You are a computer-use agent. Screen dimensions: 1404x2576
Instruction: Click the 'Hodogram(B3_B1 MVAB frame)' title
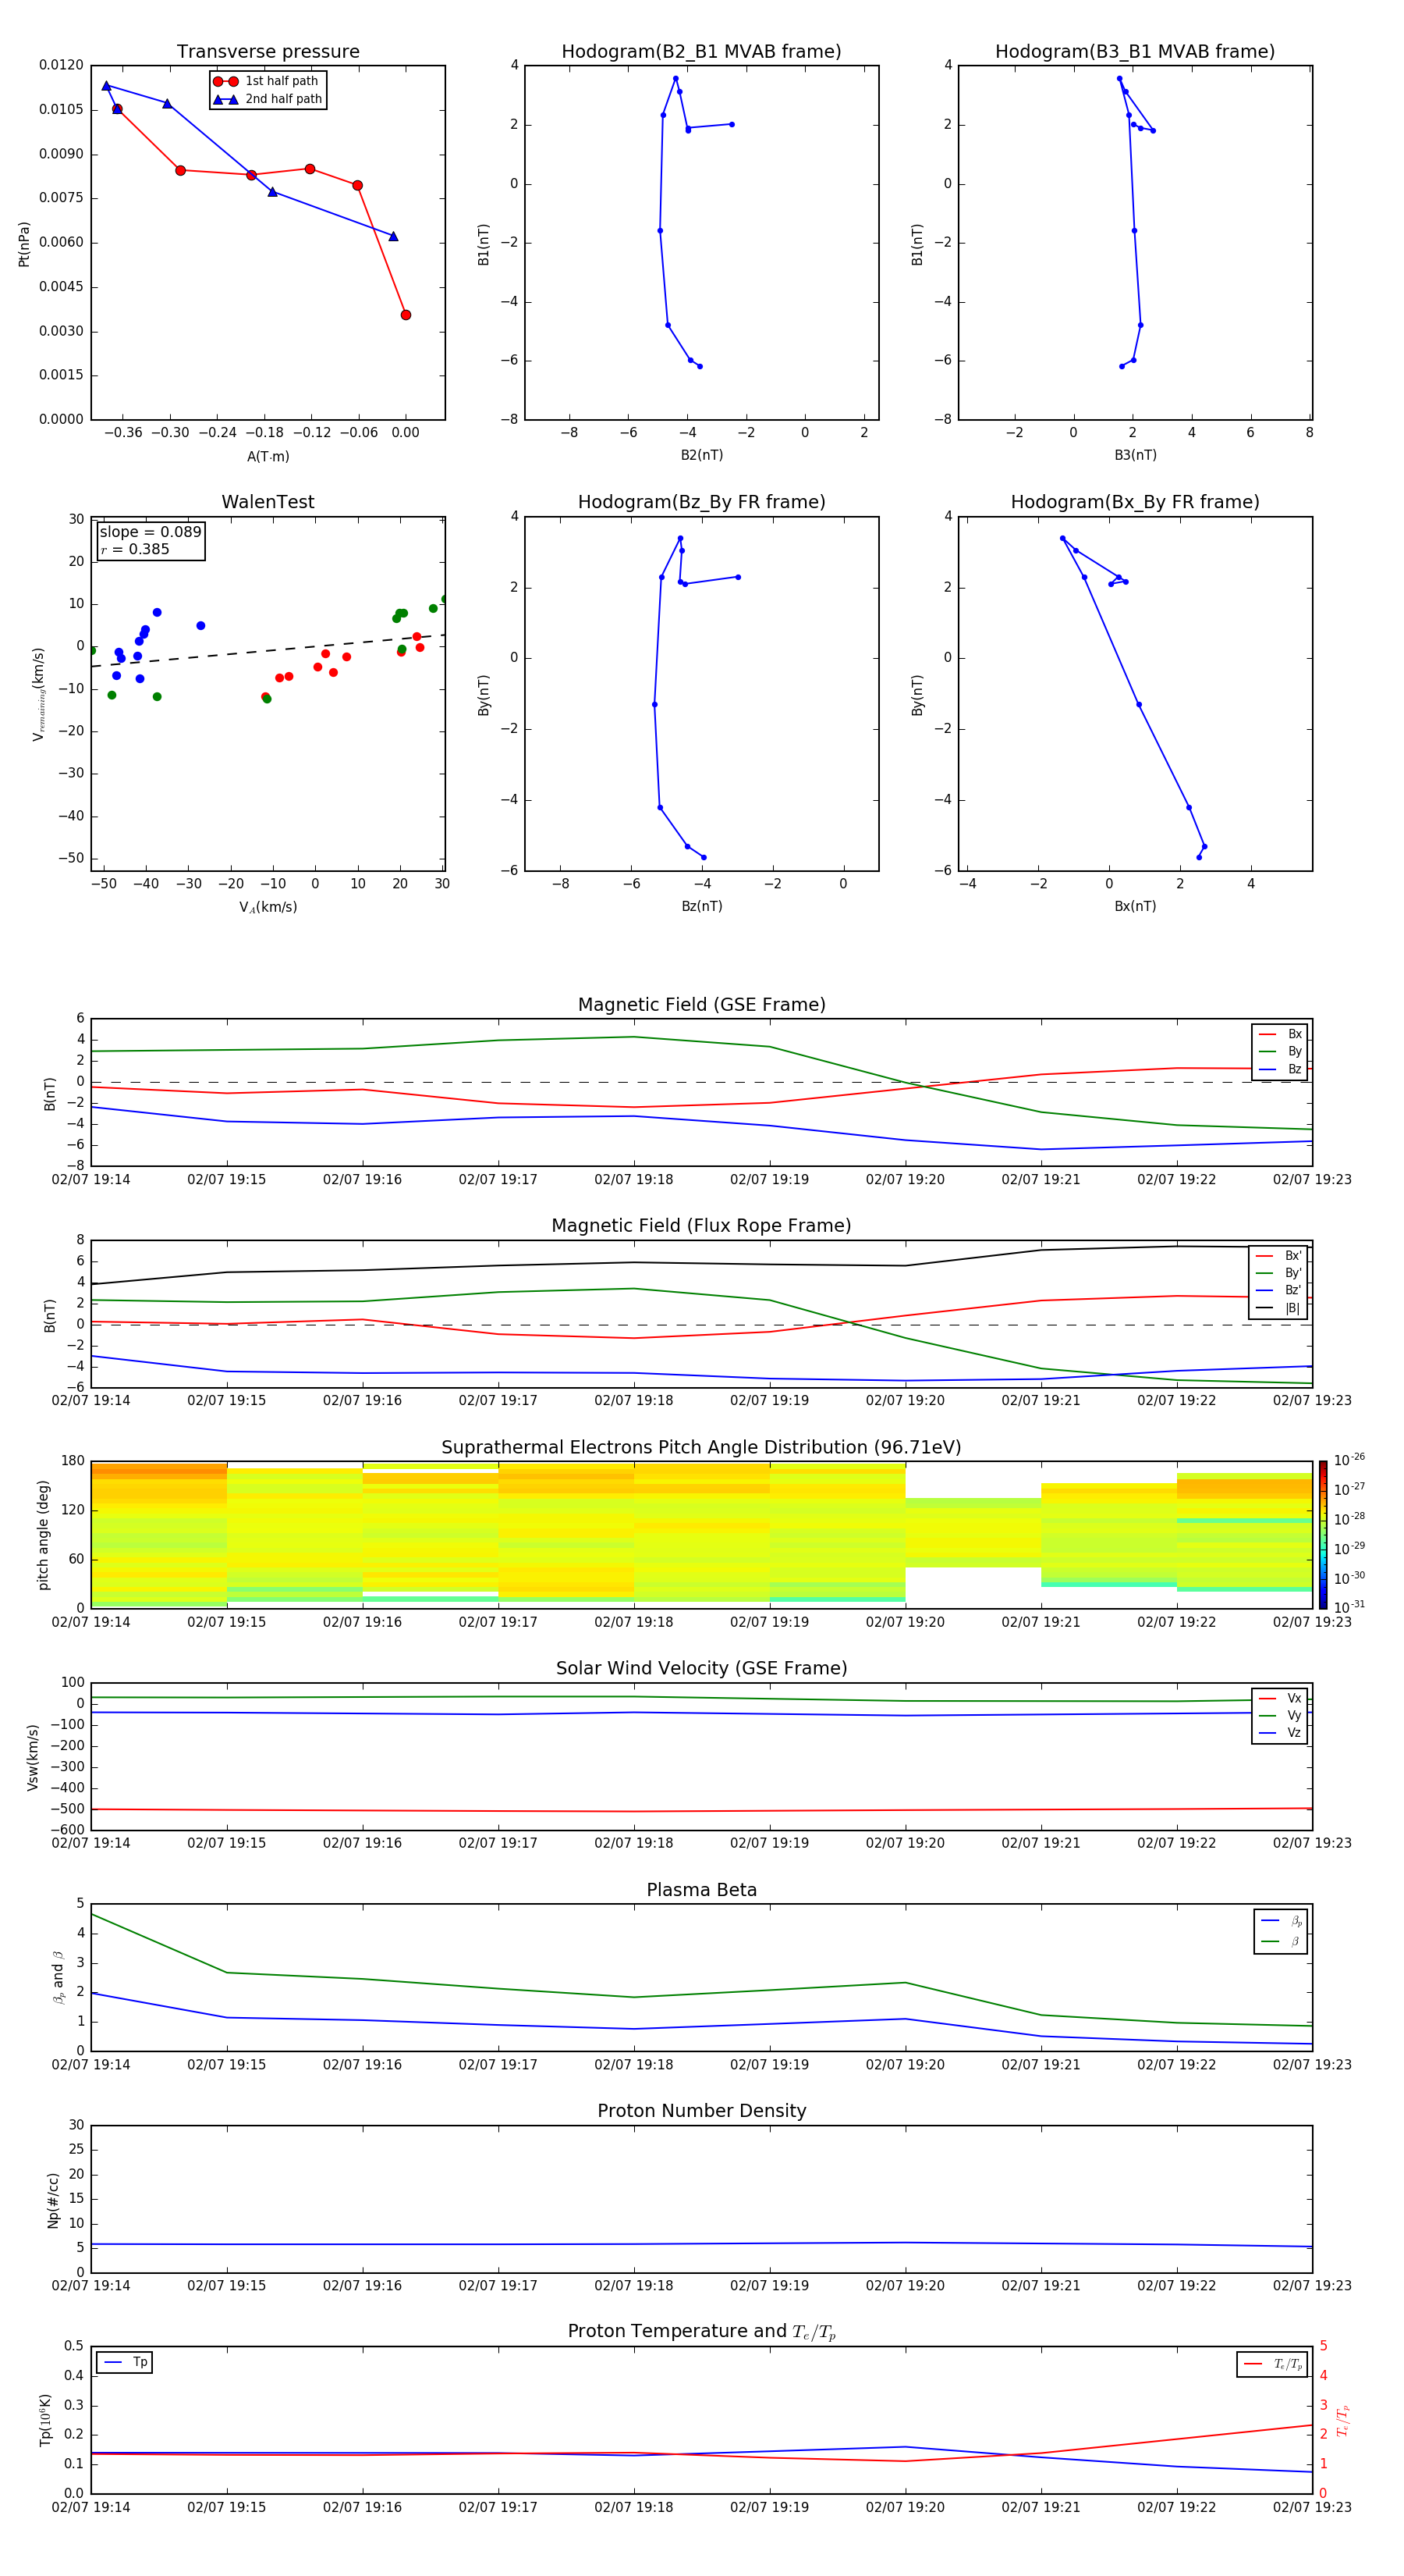point(1135,52)
